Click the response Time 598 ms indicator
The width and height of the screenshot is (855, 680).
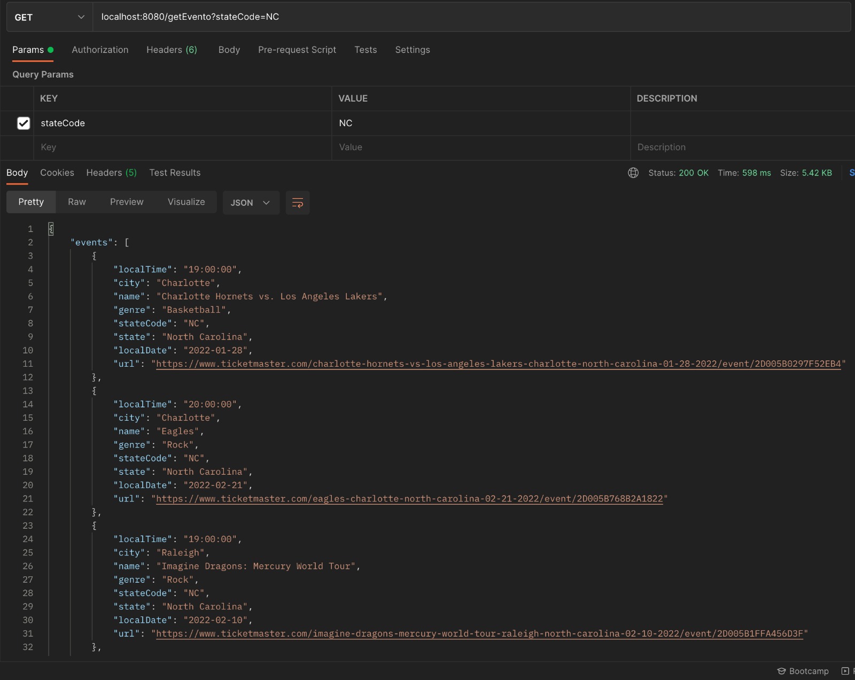tap(745, 173)
